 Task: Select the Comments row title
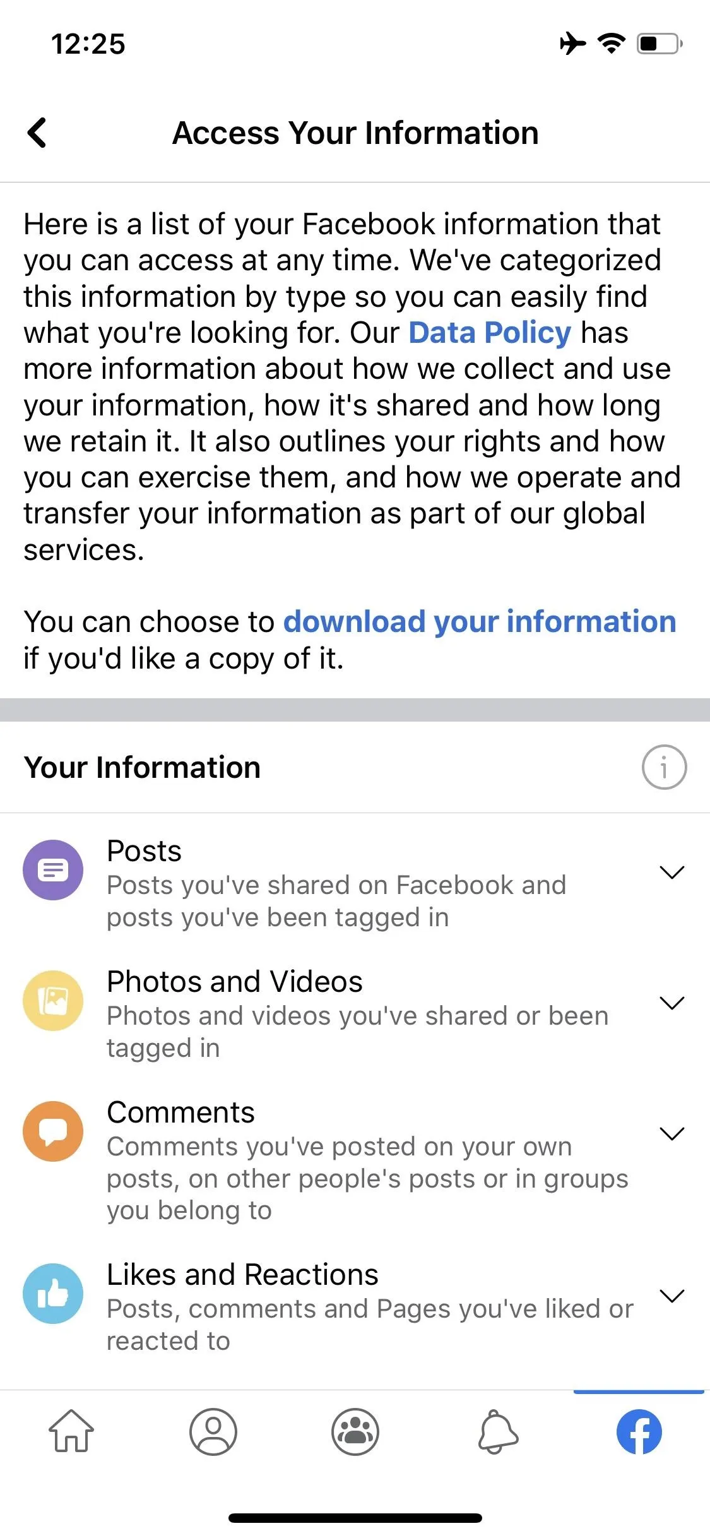[x=180, y=1112]
